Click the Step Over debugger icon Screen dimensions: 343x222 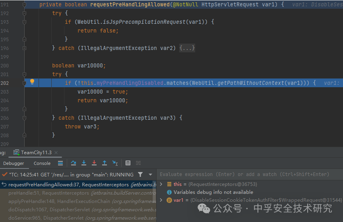(x=73, y=163)
